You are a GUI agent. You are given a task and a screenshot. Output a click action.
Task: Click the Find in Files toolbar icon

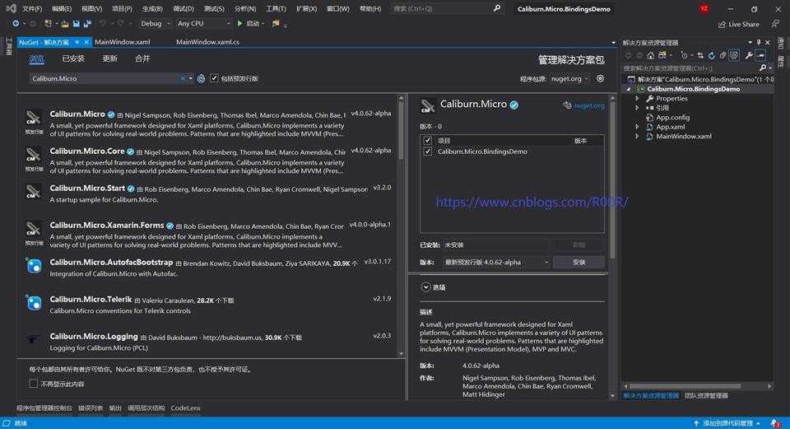[x=276, y=24]
